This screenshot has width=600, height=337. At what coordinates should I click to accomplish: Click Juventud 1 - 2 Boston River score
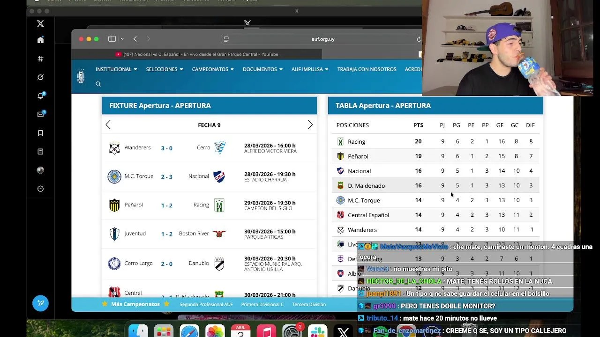tap(166, 234)
